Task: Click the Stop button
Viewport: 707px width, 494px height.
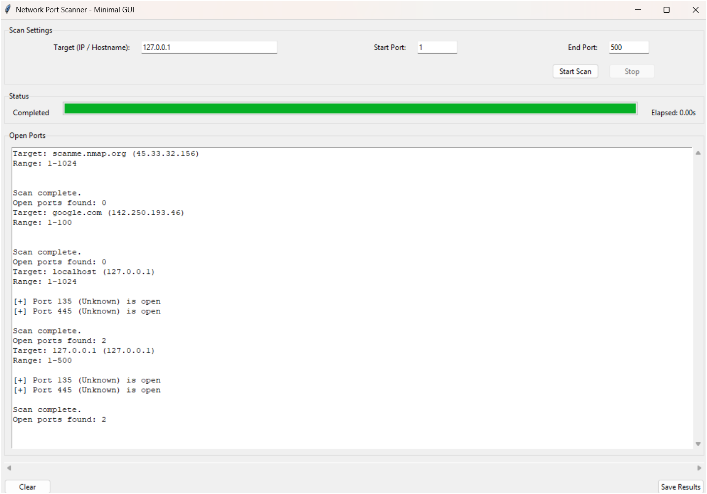Action: coord(632,71)
